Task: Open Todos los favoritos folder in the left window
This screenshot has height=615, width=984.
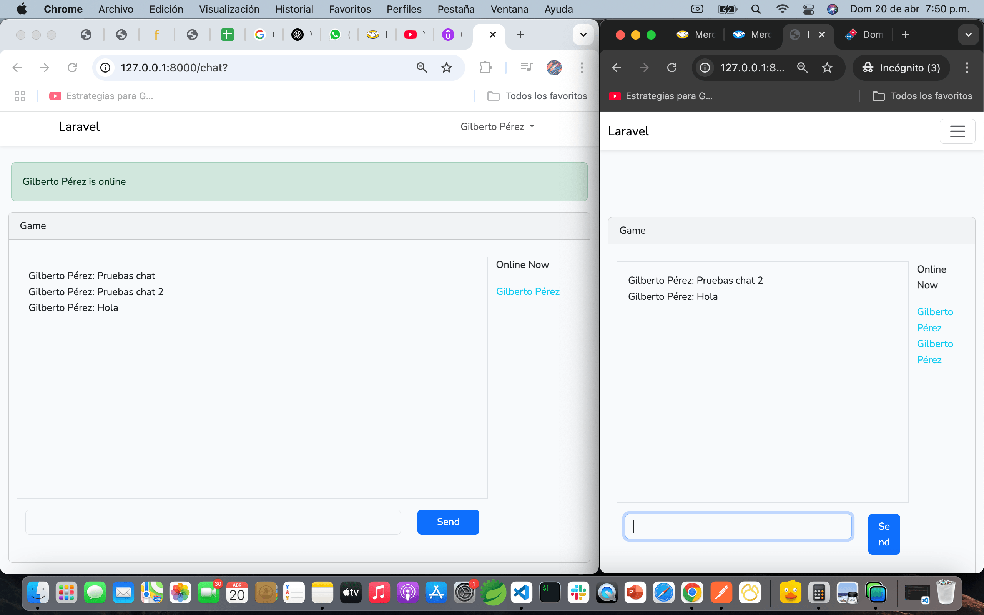Action: [x=537, y=96]
